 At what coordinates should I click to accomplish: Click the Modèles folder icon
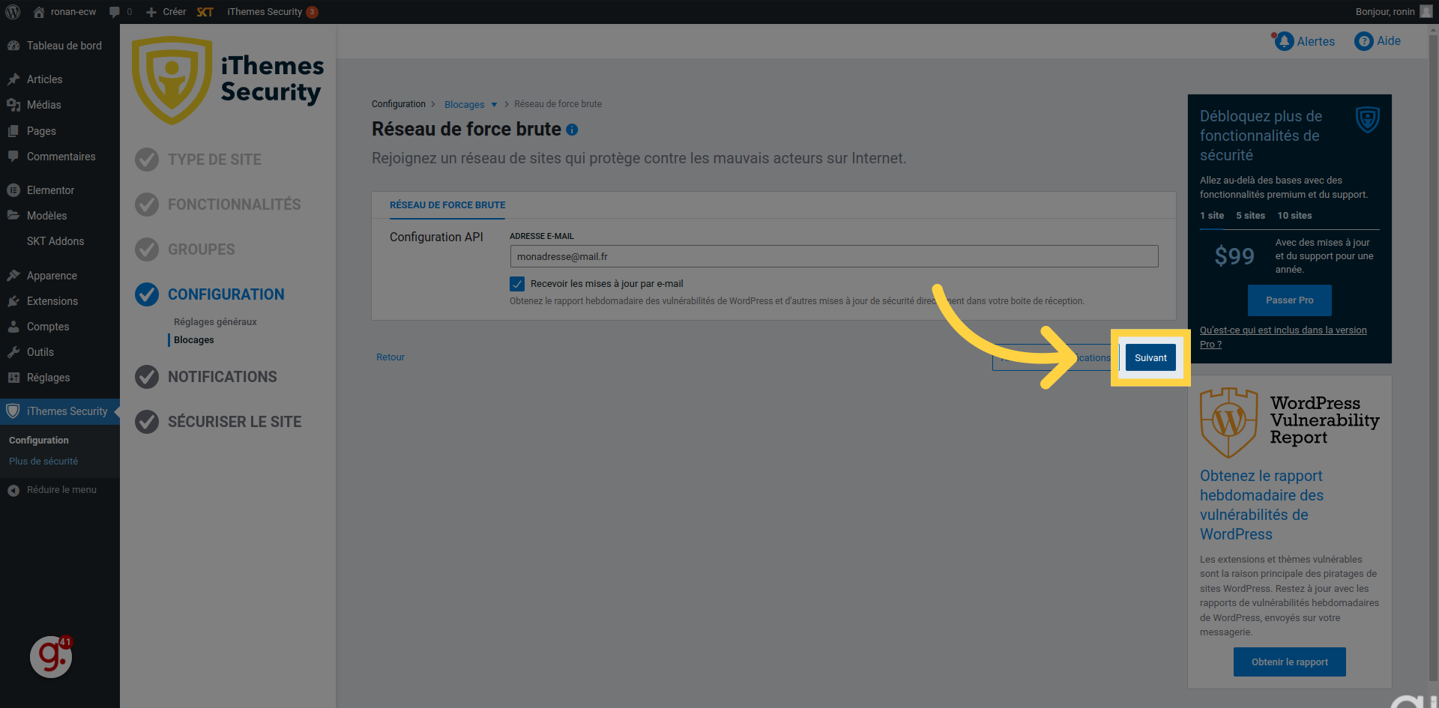point(13,216)
